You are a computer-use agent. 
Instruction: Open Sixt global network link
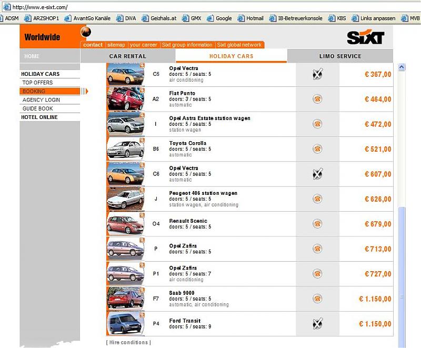click(x=239, y=45)
